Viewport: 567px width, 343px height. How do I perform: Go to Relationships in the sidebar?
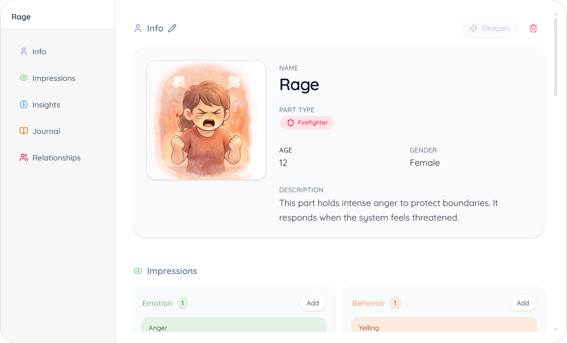coord(56,158)
